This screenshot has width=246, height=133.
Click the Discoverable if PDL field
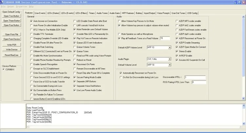(x=195, y=77)
